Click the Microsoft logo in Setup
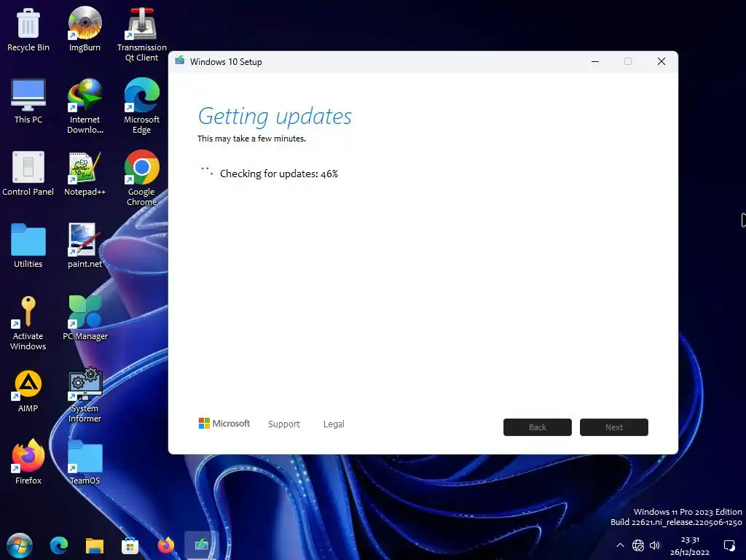Viewport: 746px width, 560px height. pos(224,424)
